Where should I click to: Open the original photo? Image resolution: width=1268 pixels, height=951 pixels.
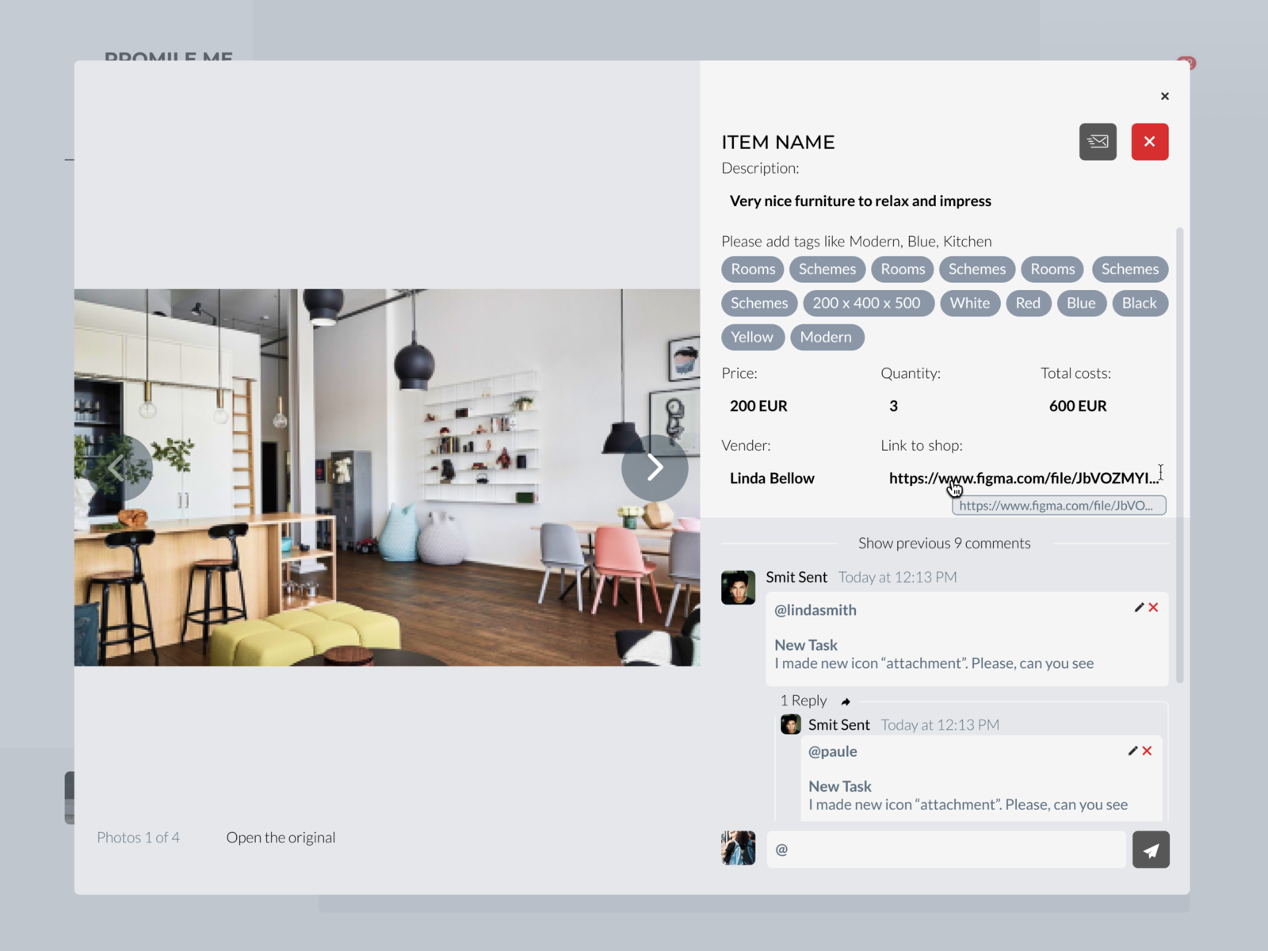[x=281, y=837]
